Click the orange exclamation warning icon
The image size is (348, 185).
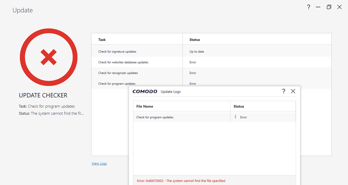pyautogui.click(x=236, y=117)
